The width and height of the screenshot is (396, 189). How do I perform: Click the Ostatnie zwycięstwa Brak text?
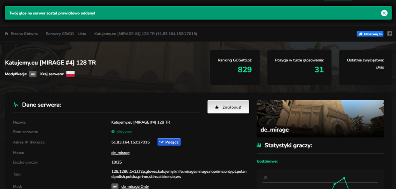pyautogui.click(x=380, y=67)
